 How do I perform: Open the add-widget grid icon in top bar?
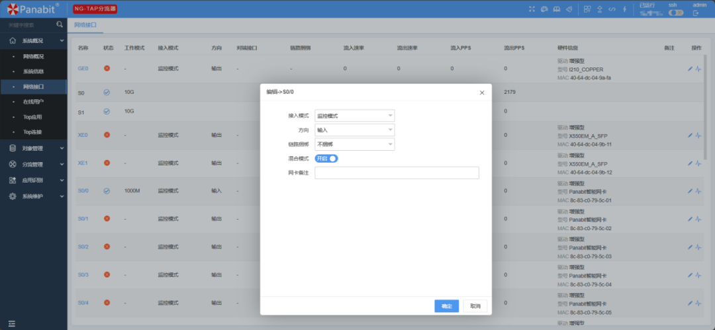[587, 9]
